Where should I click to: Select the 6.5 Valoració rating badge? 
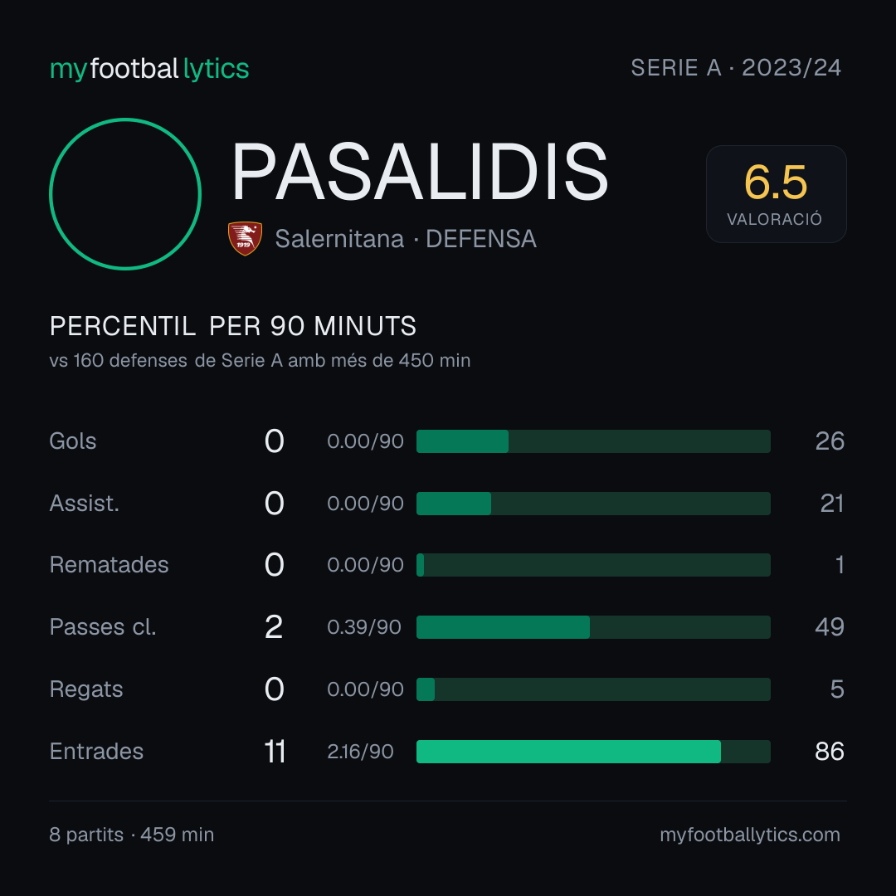[776, 193]
